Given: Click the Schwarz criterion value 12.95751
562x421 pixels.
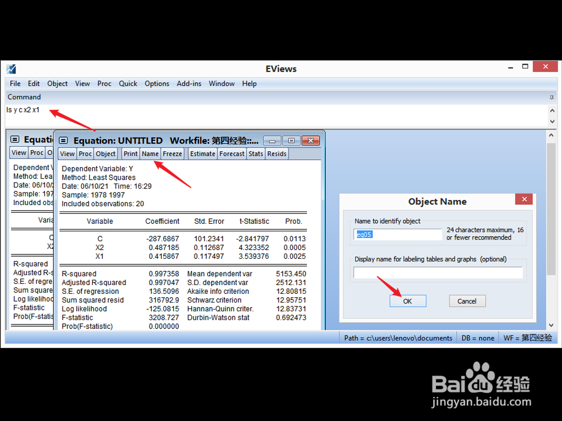Looking at the screenshot, I should click(291, 300).
